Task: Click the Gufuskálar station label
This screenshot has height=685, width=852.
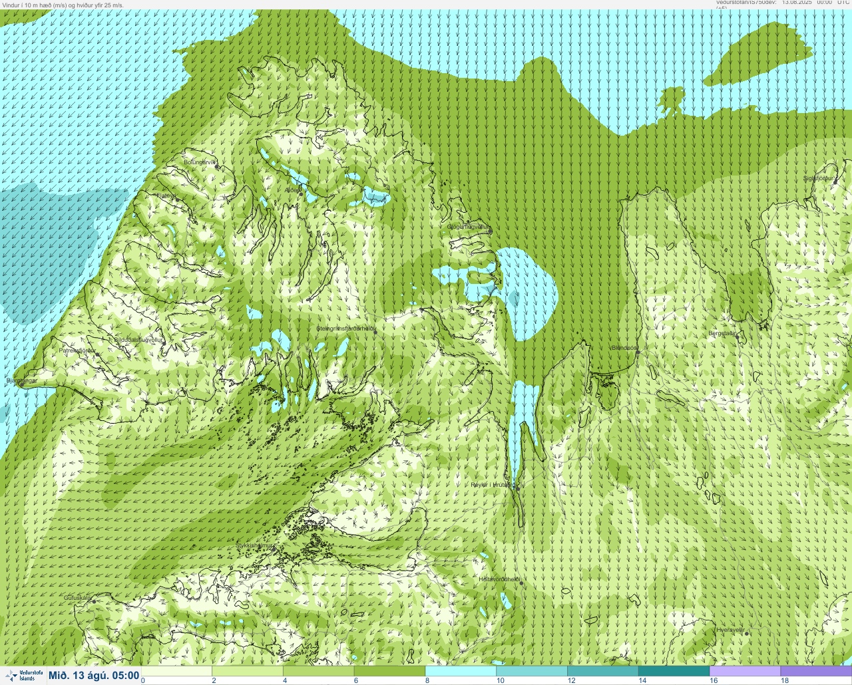Action: [77, 598]
